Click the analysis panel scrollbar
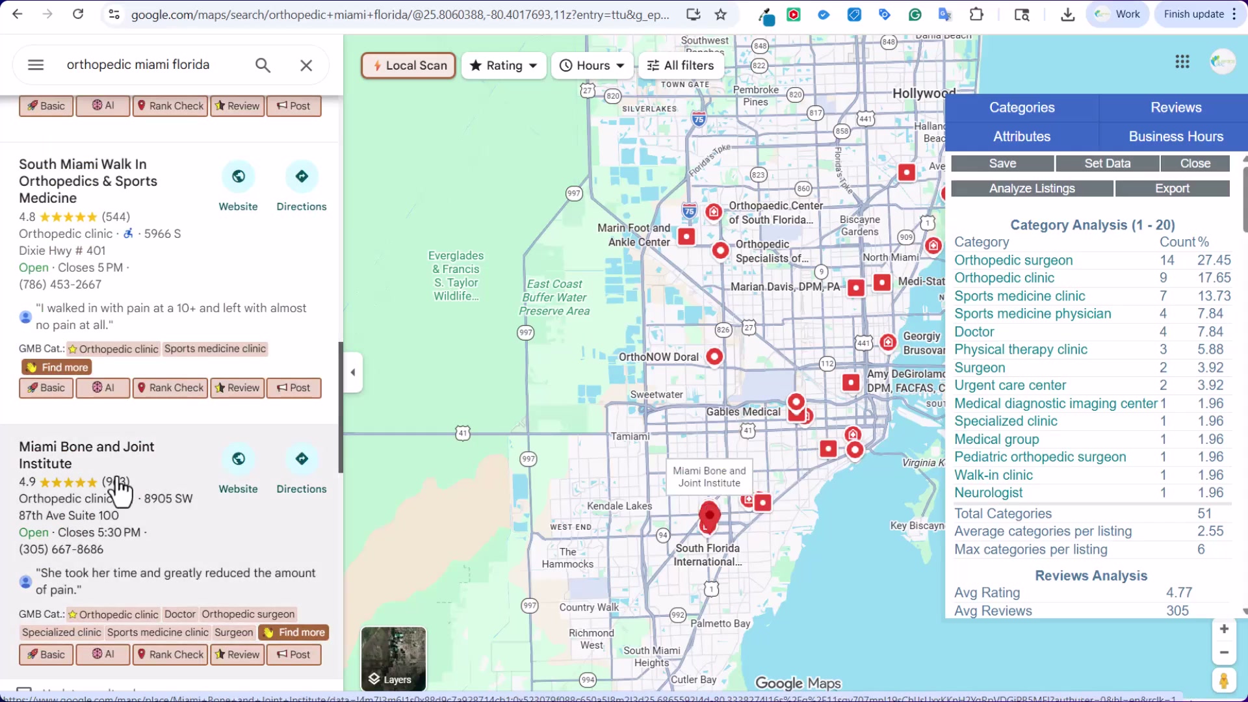Viewport: 1248px width, 702px height. point(1245,200)
